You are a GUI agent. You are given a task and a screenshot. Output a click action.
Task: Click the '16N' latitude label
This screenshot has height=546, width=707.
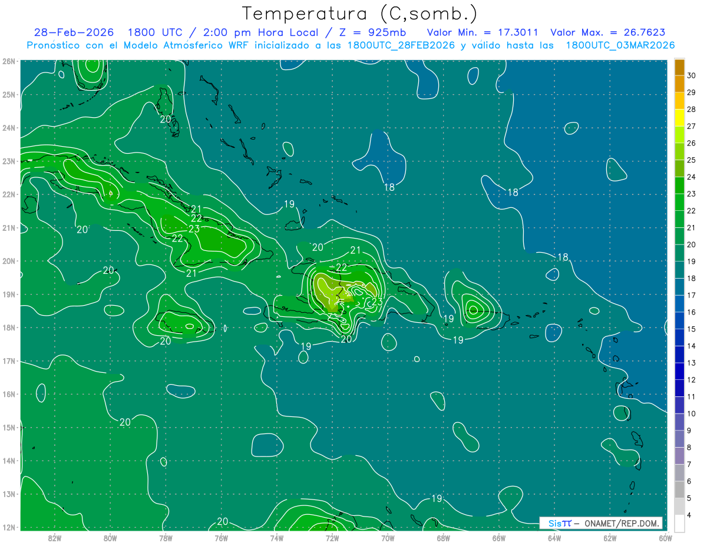coord(9,394)
